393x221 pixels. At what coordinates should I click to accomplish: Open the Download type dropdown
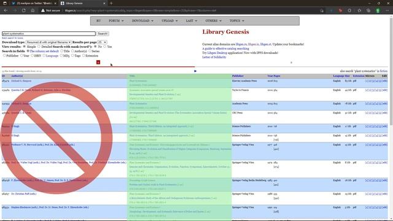(x=49, y=42)
